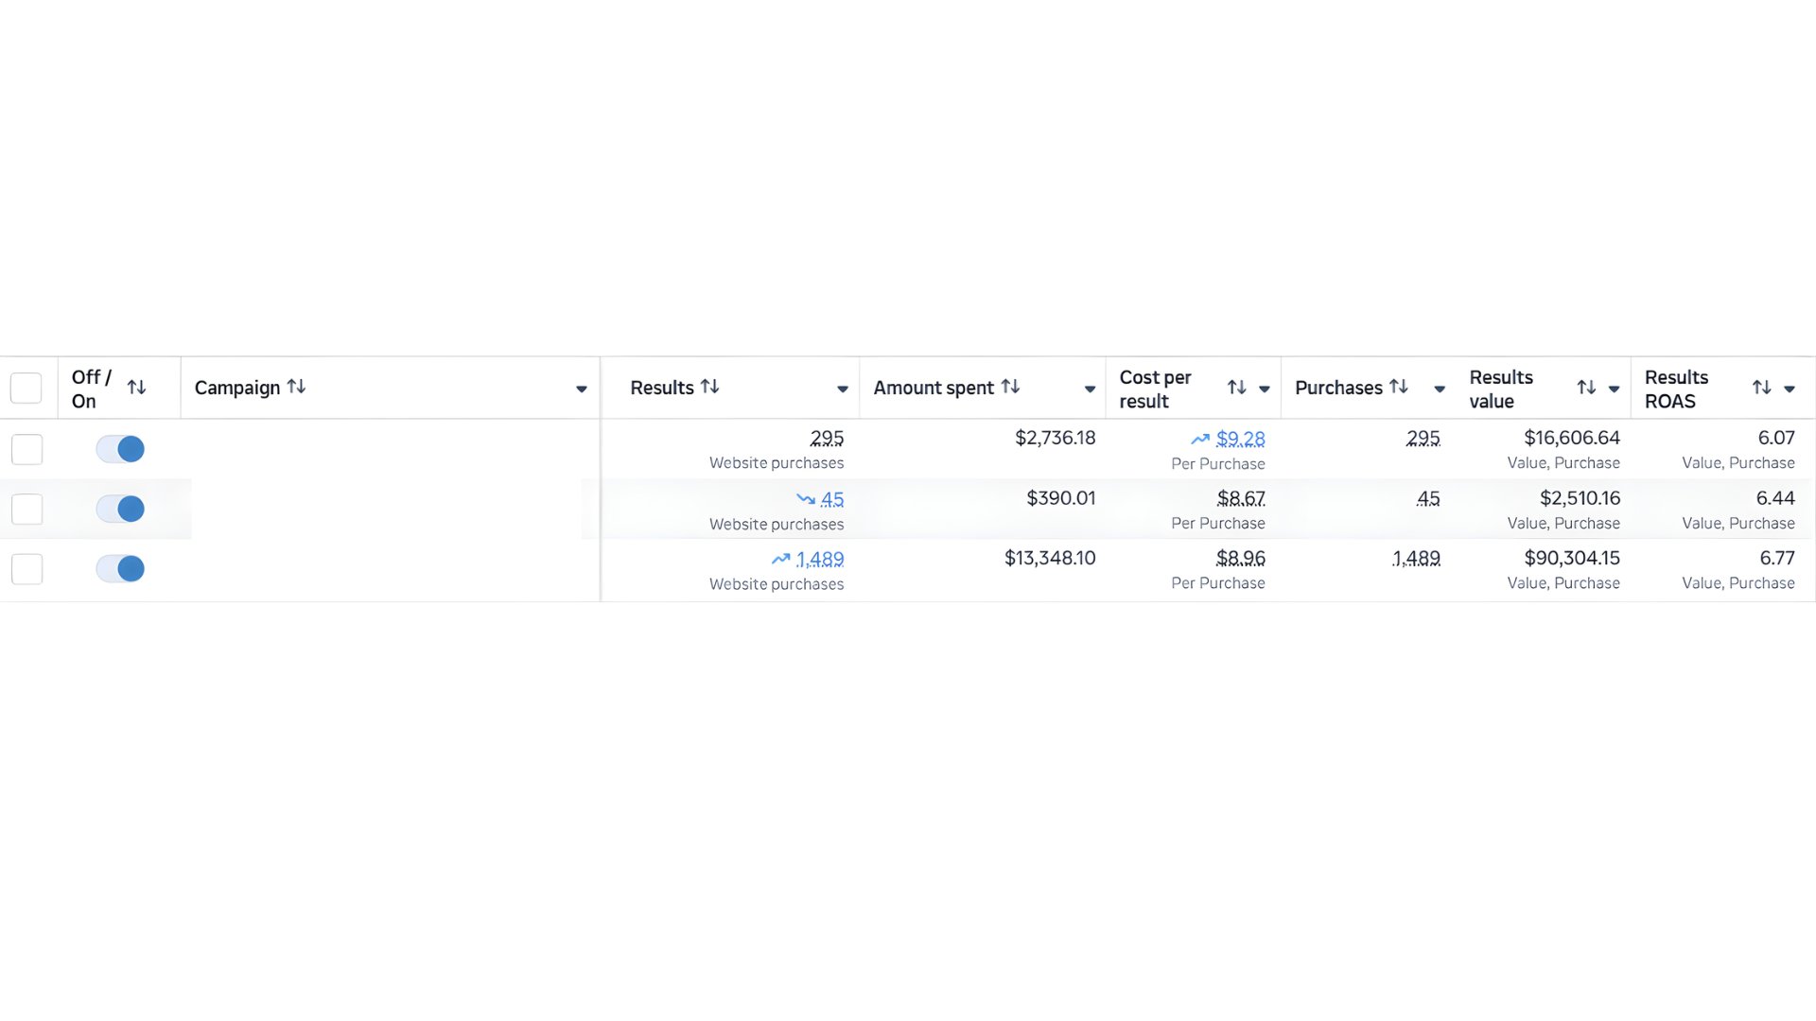Sort rows by Off/On status
Screen dimensions: 1816x1021
(136, 387)
